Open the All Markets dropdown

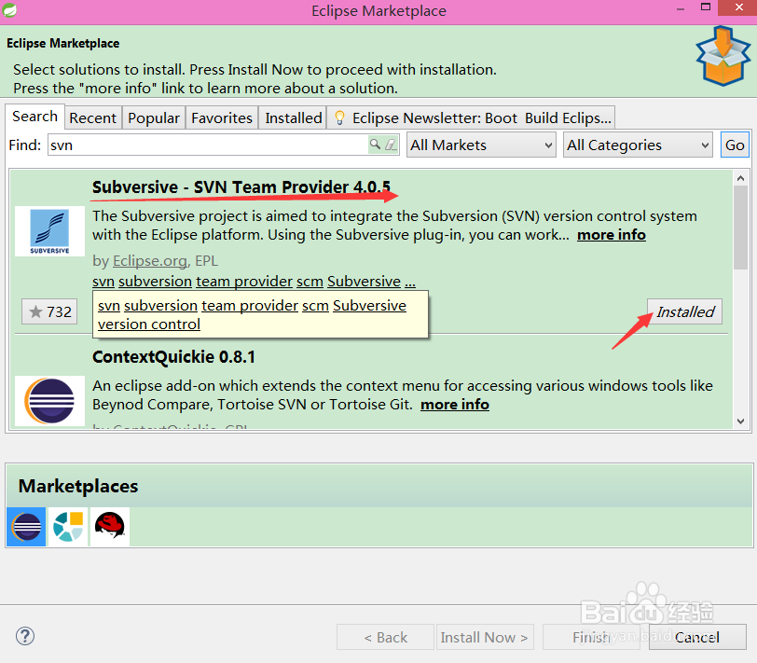[481, 145]
